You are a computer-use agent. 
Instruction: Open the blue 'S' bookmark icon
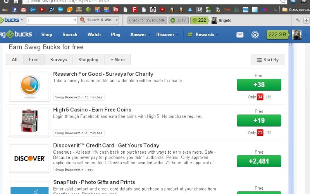point(245,9)
